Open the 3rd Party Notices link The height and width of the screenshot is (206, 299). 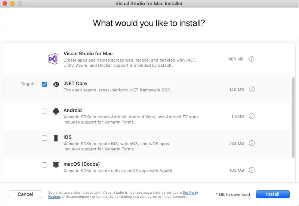pos(190,193)
